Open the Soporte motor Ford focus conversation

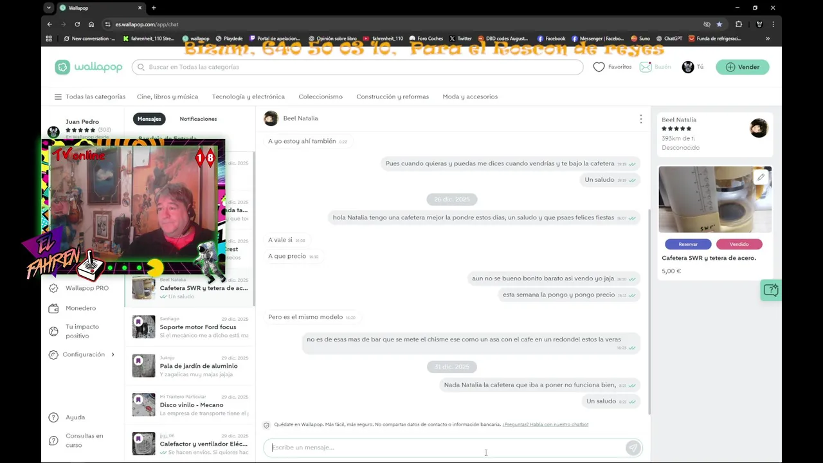[x=190, y=327]
